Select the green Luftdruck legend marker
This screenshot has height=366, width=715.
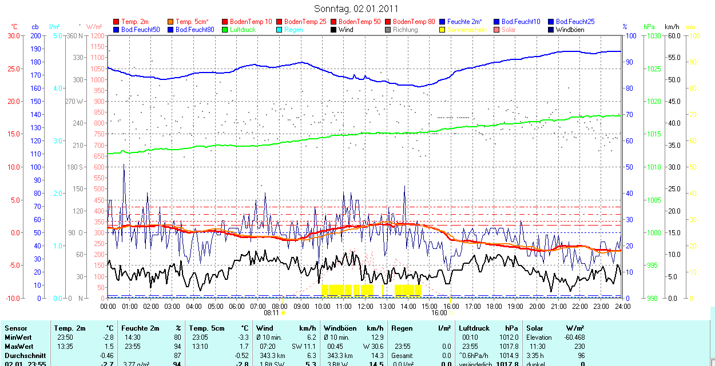pos(225,30)
